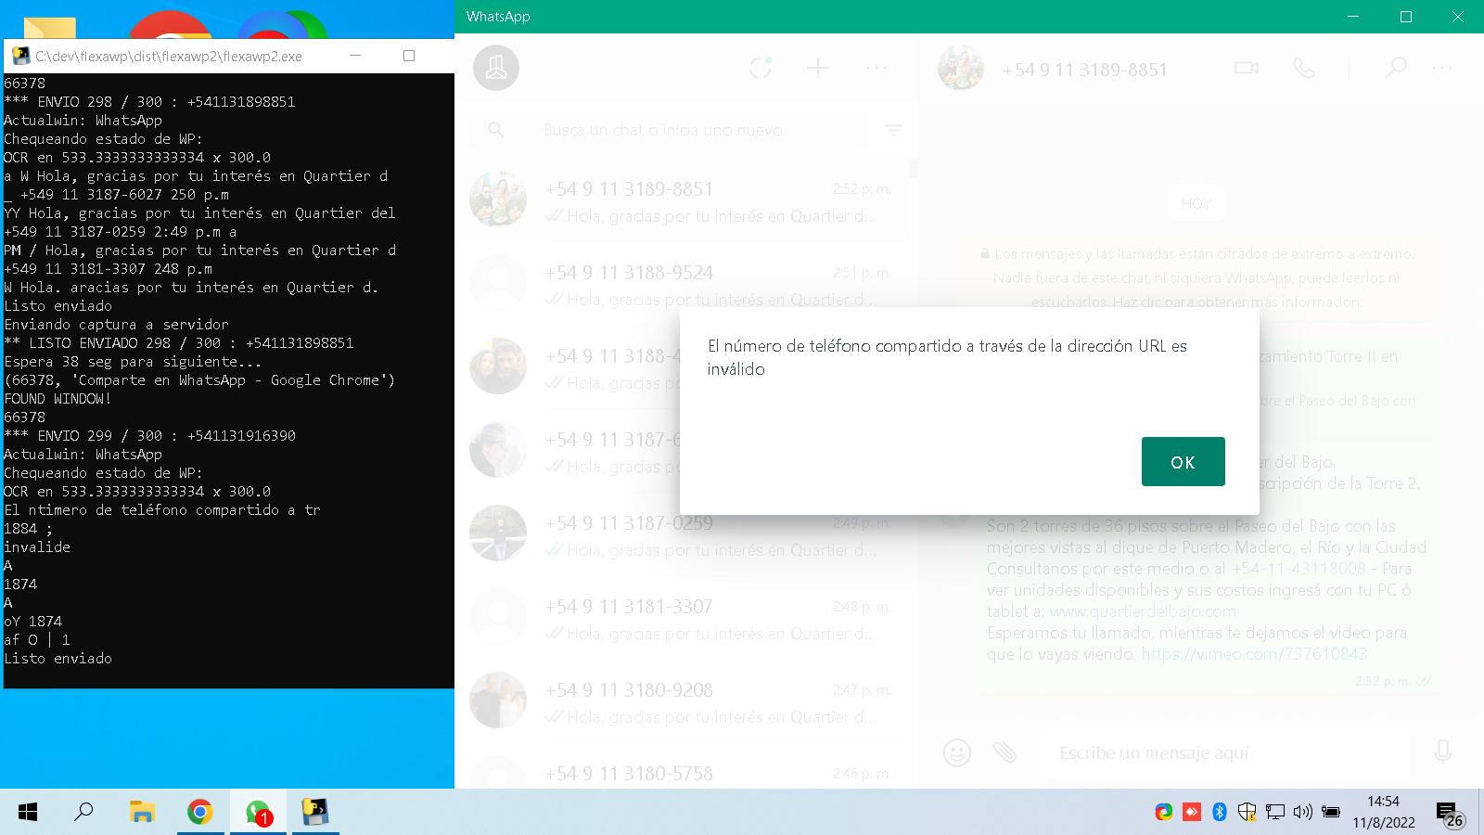1484x835 pixels.
Task: Minimize the flexawp2.exe console window
Action: tap(355, 56)
